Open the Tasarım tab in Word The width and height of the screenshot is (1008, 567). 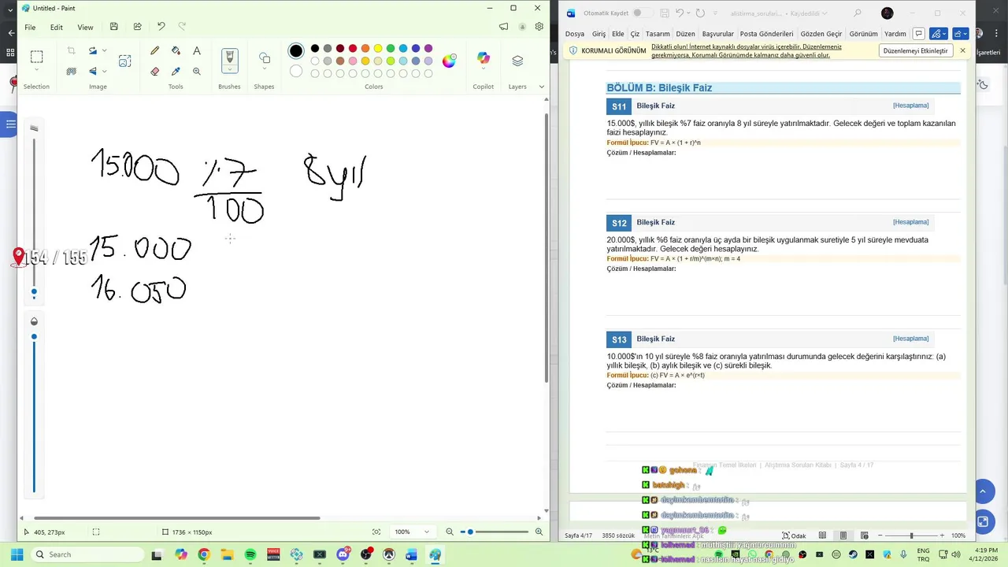click(658, 34)
